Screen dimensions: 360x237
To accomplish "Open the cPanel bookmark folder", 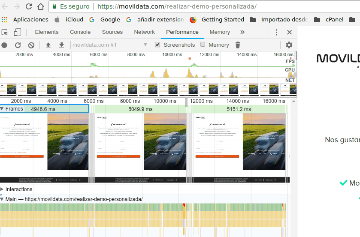I will tap(329, 20).
